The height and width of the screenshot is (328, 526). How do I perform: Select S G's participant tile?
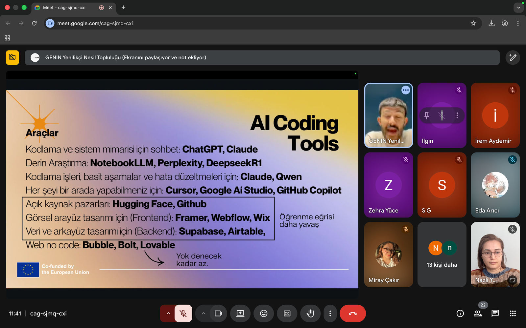coord(442,185)
